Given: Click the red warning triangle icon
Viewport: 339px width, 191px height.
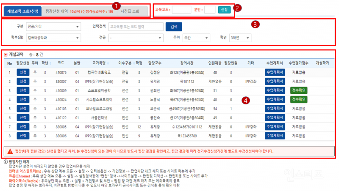Looking at the screenshot, I should click(8, 151).
